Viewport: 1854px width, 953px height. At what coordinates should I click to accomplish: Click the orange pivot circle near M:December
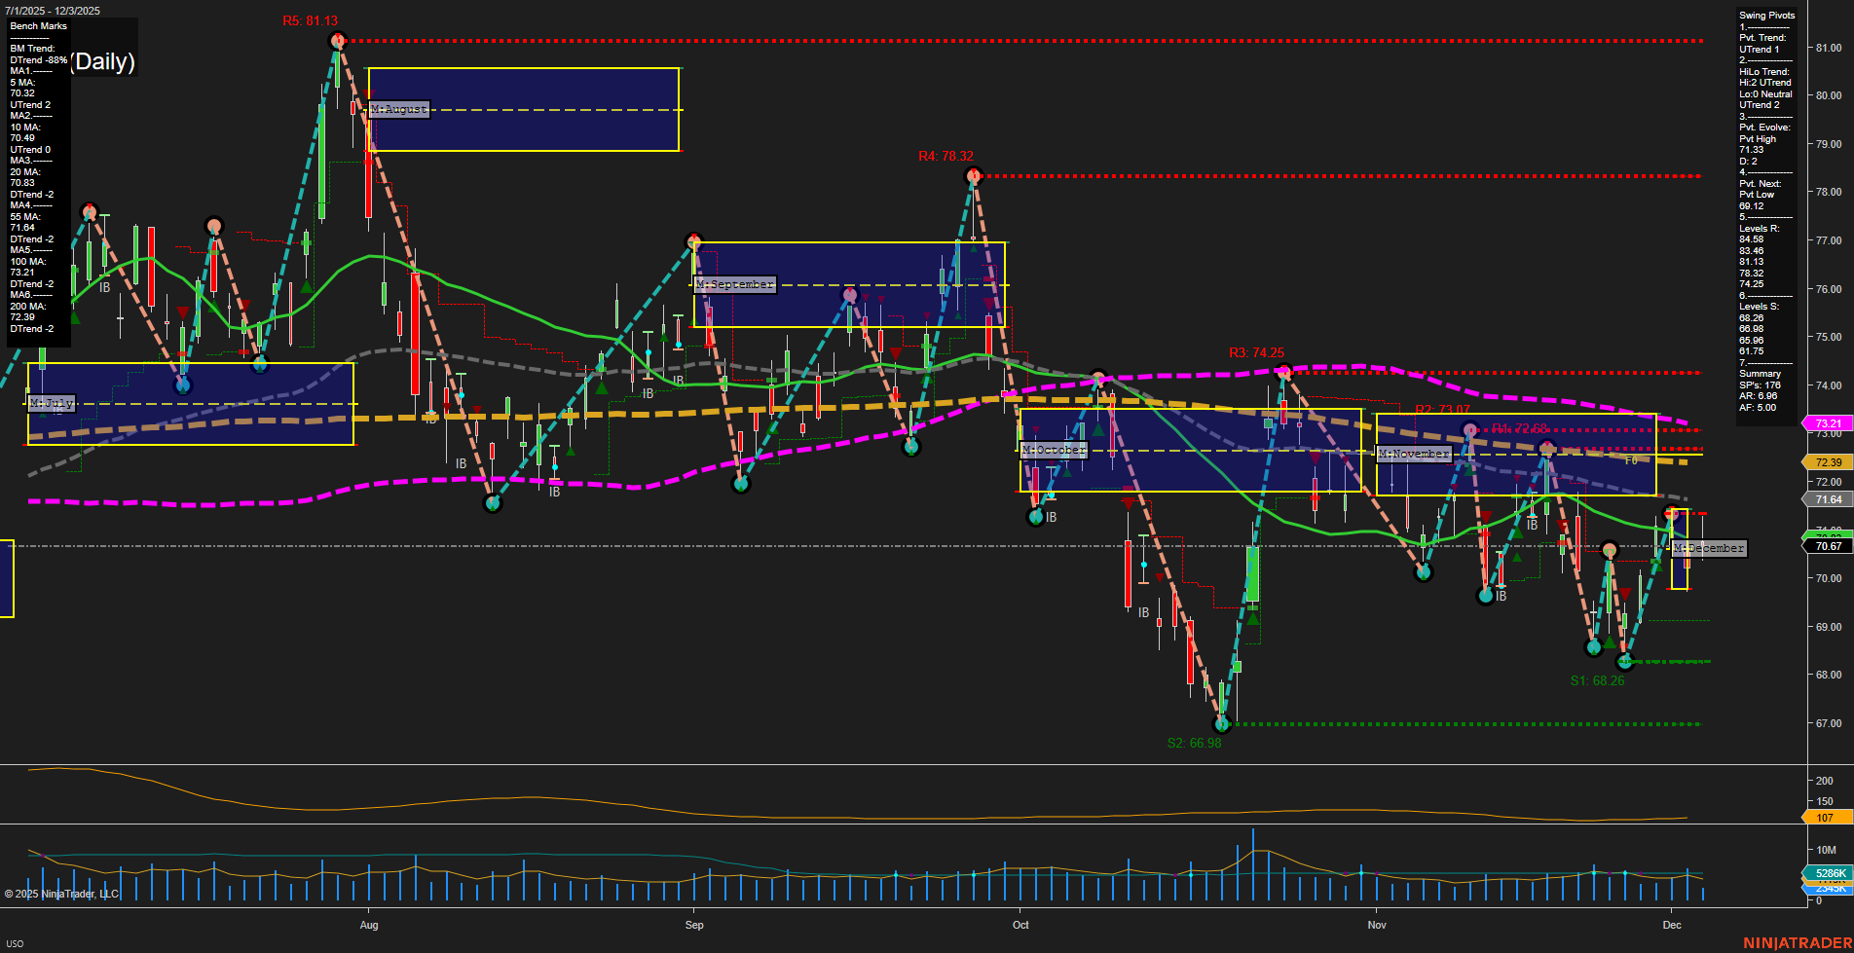pos(1609,551)
